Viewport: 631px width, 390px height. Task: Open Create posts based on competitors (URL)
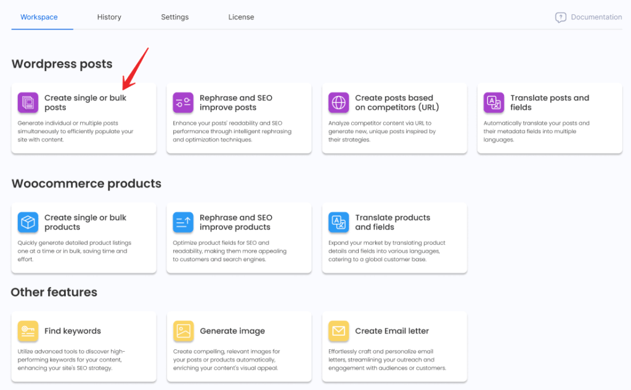coord(394,118)
